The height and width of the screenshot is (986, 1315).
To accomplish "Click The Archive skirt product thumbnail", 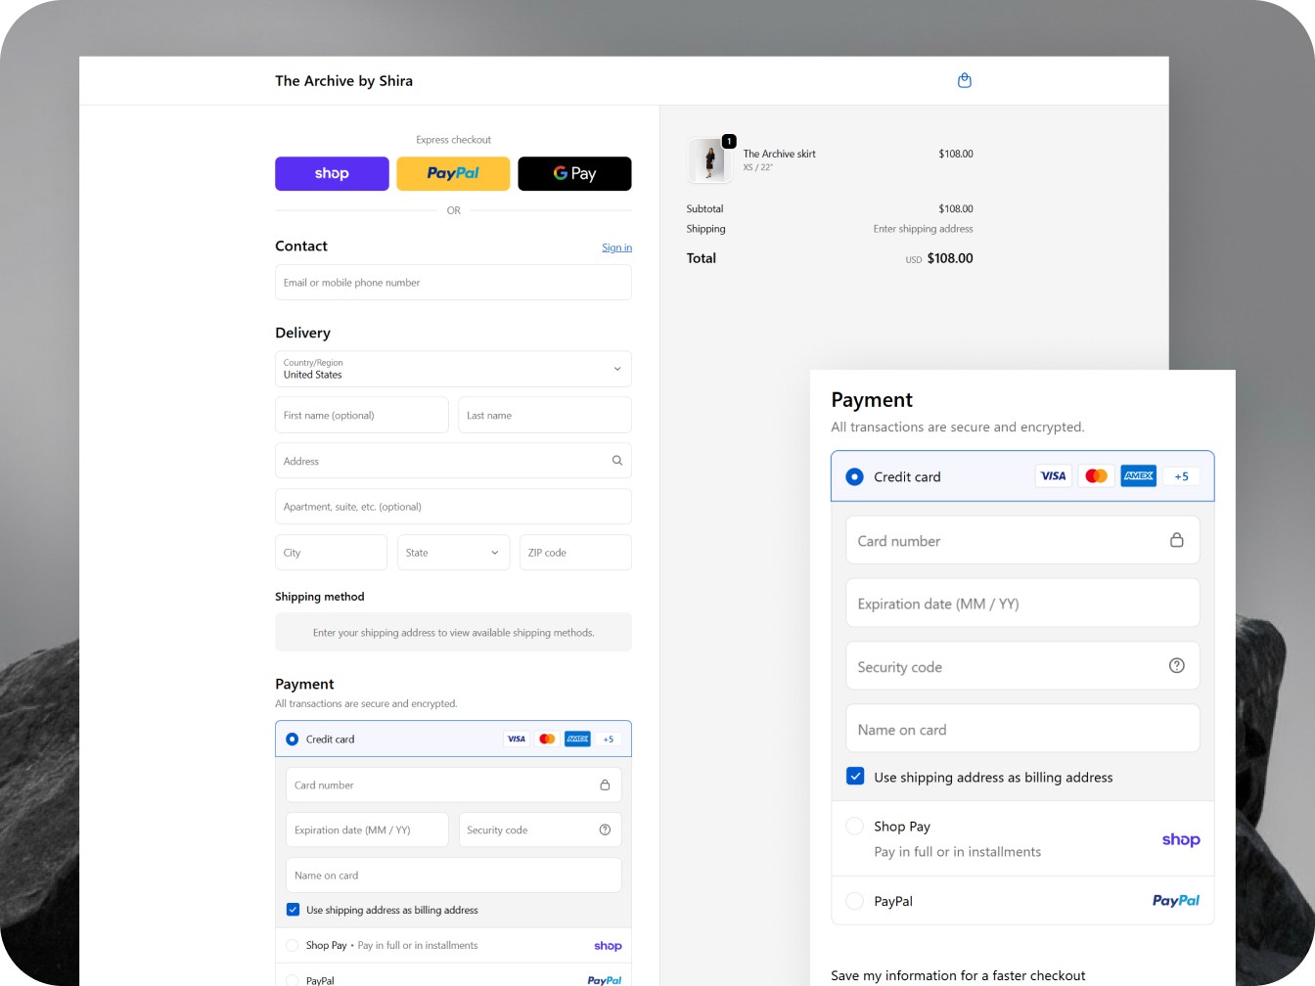I will pyautogui.click(x=708, y=160).
